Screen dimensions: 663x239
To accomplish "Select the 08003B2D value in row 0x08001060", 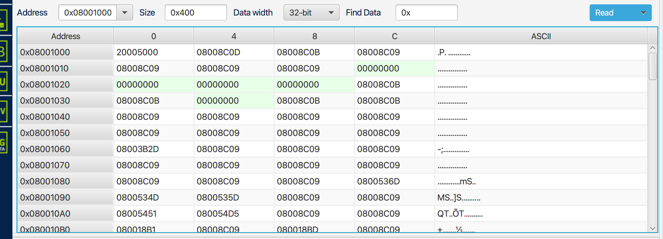I will coord(137,149).
